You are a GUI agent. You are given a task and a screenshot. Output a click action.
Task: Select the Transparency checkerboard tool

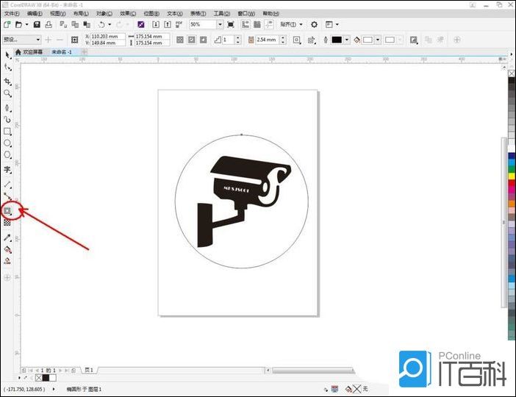(x=7, y=222)
